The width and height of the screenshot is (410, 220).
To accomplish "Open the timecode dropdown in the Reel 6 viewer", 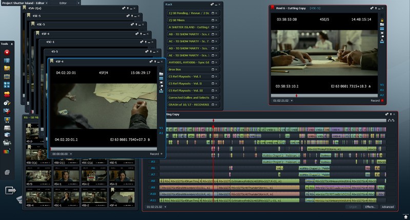I will coord(282,101).
